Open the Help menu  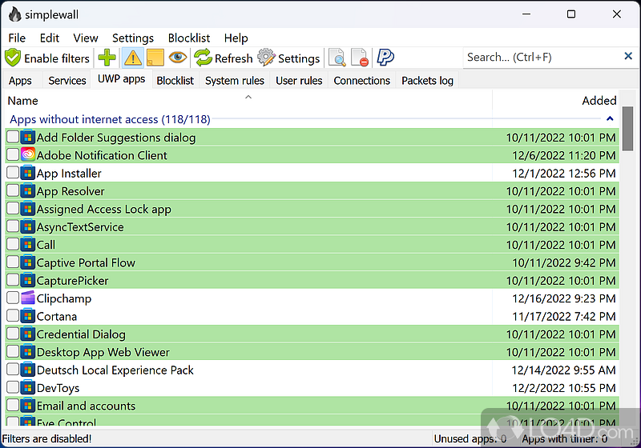(x=236, y=38)
